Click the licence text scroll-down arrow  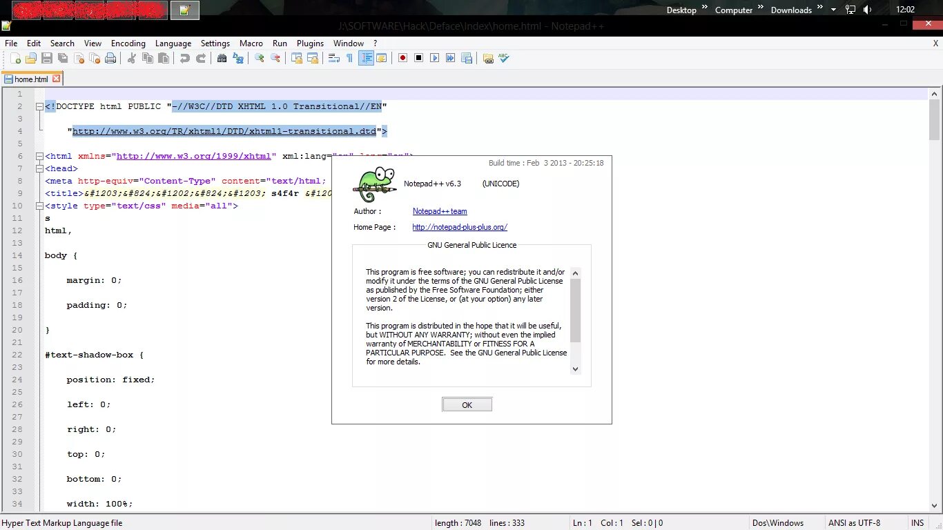pyautogui.click(x=576, y=369)
